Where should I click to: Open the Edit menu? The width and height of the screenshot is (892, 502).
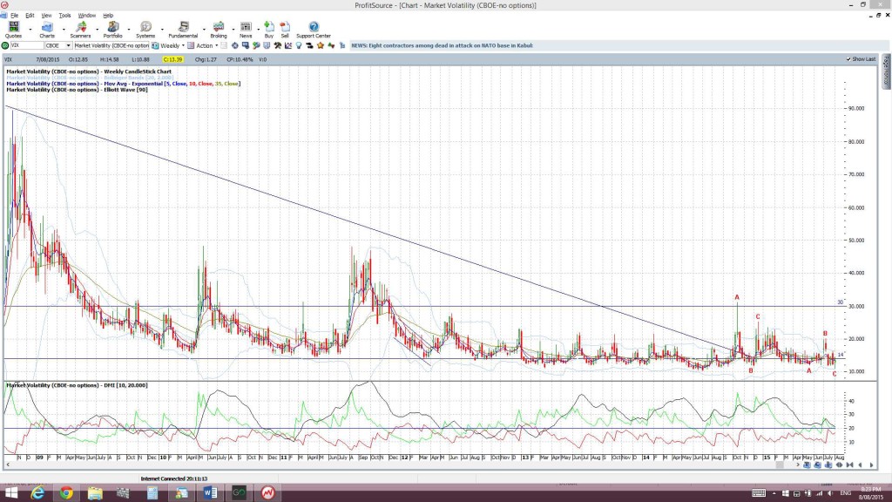pyautogui.click(x=30, y=16)
